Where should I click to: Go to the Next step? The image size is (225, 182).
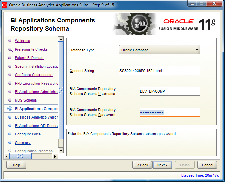pyautogui.click(x=162, y=165)
